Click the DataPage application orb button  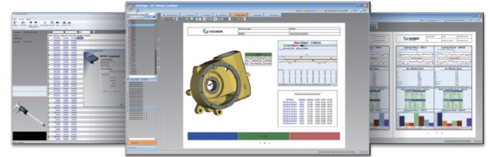[x=130, y=6]
